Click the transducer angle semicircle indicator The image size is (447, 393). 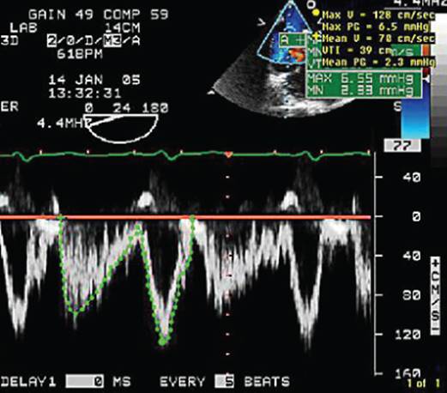tap(122, 128)
